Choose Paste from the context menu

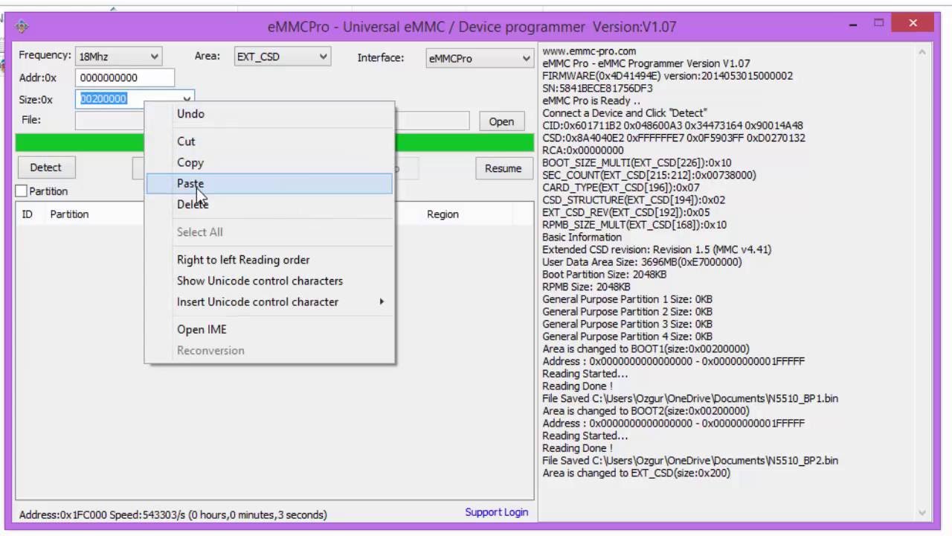269,183
